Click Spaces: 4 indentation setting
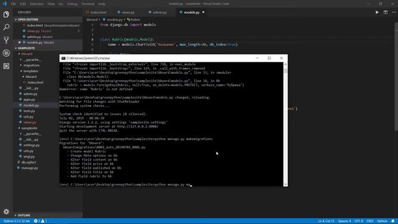The width and height of the screenshot is (398, 224). 345,221
